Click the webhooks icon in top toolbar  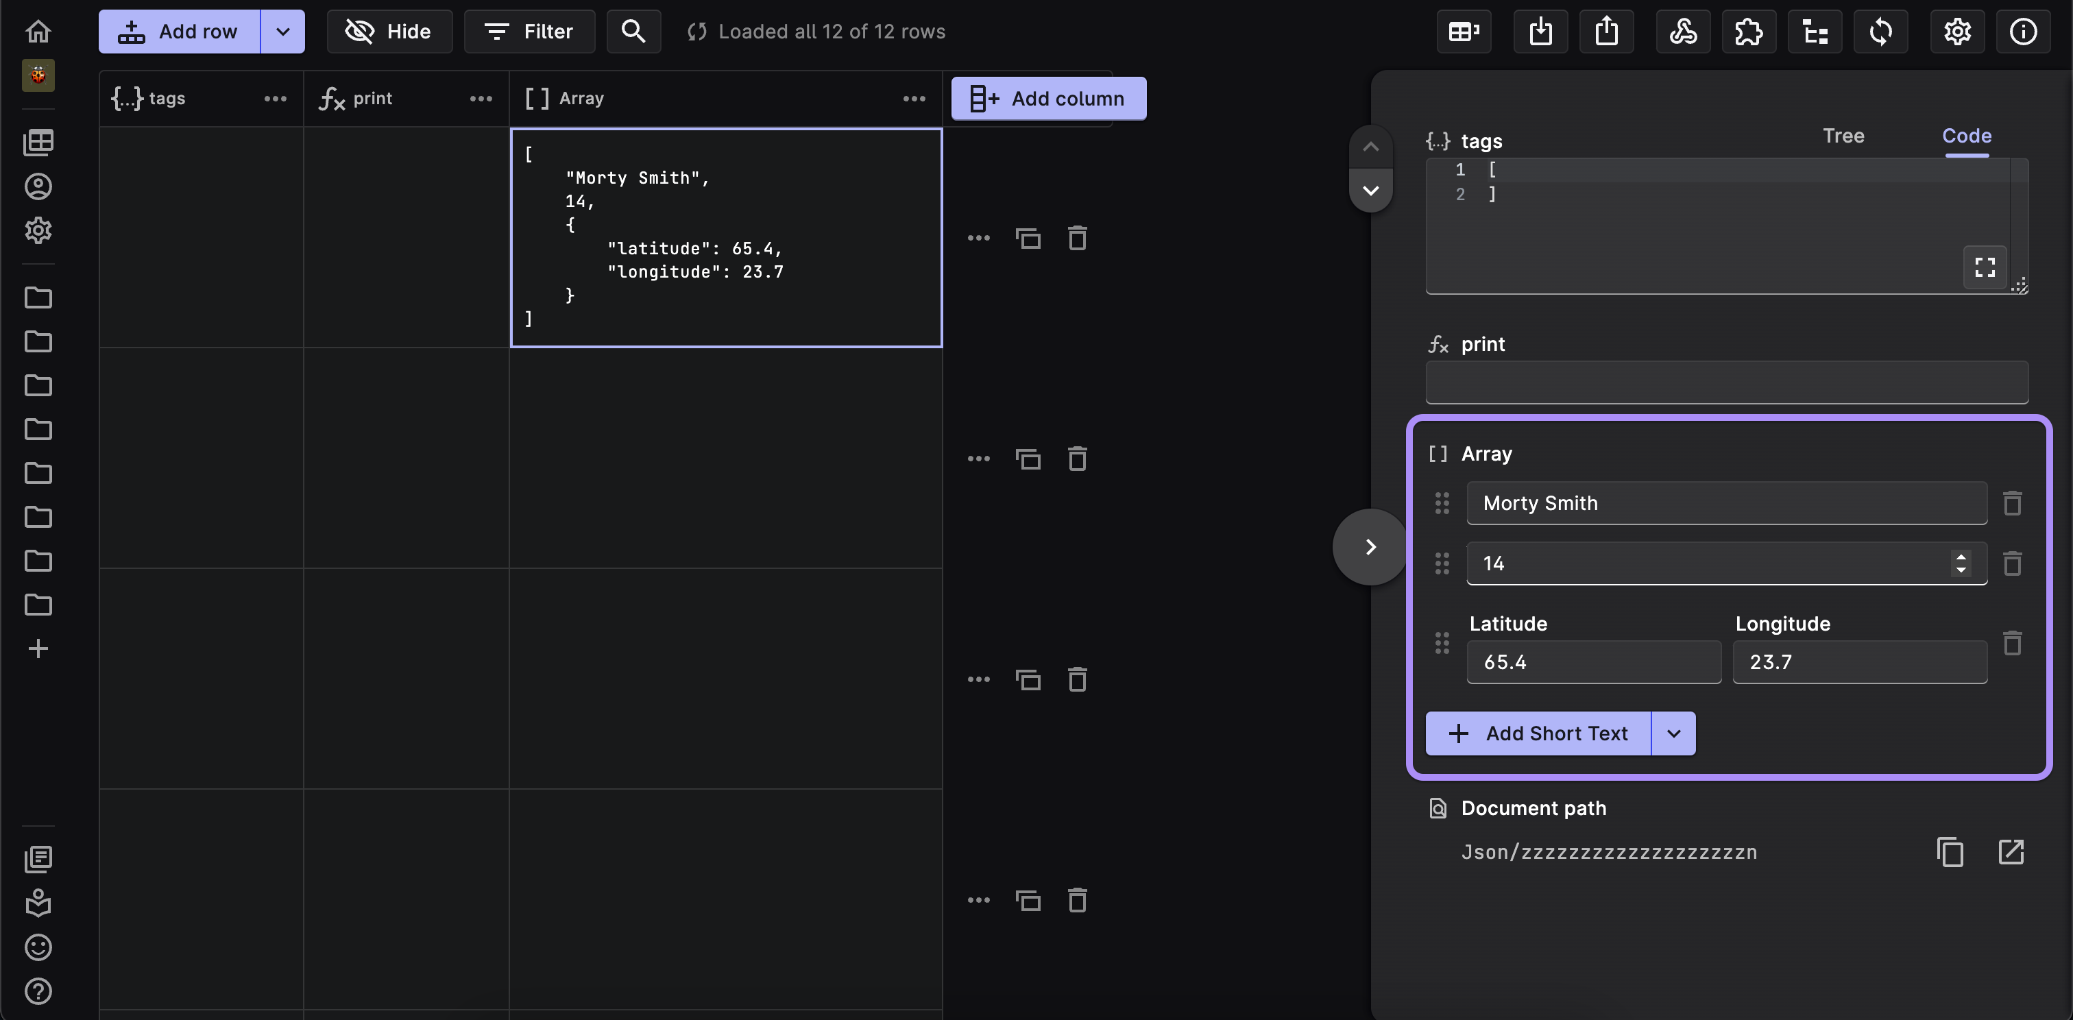point(1683,32)
